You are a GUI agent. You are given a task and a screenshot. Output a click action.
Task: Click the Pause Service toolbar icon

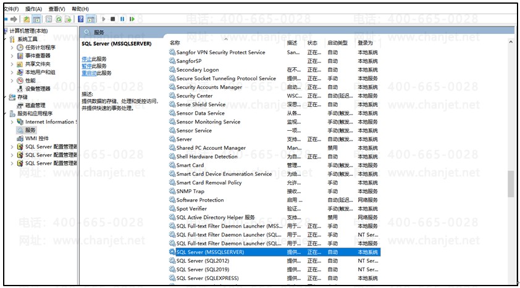(122, 19)
